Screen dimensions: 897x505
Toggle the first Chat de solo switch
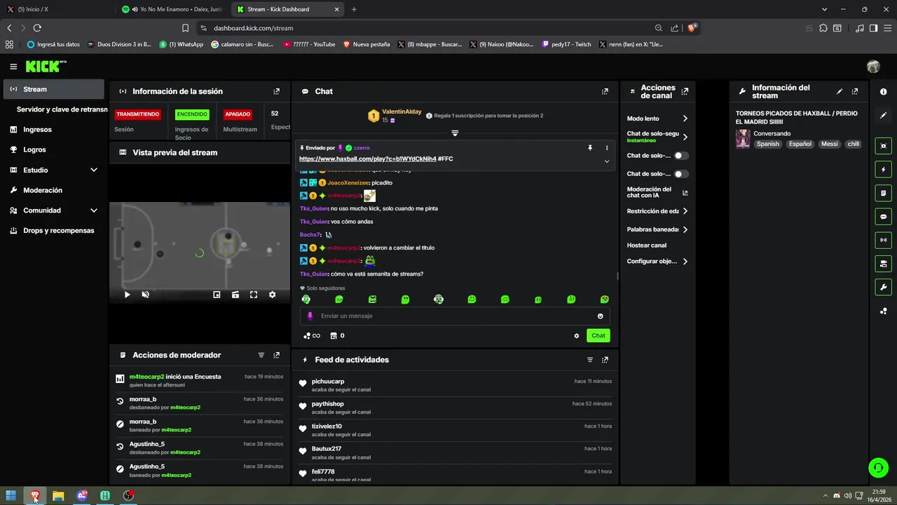coord(681,156)
